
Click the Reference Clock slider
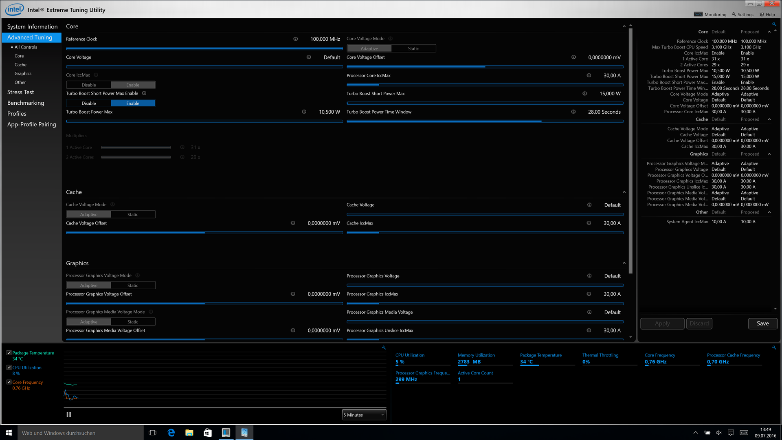[x=204, y=48]
